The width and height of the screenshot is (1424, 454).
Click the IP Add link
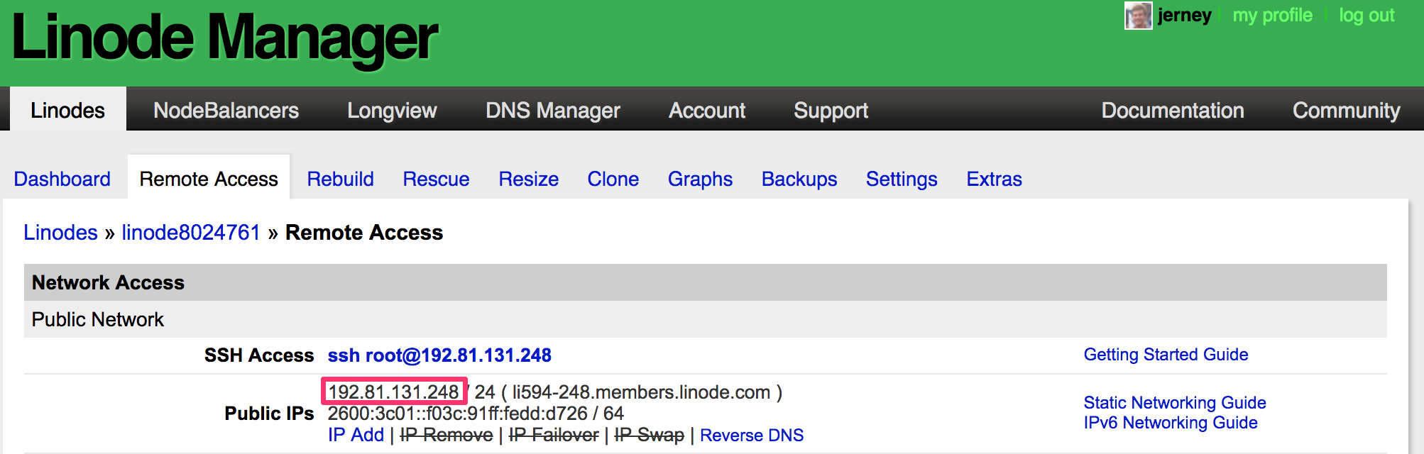point(356,435)
